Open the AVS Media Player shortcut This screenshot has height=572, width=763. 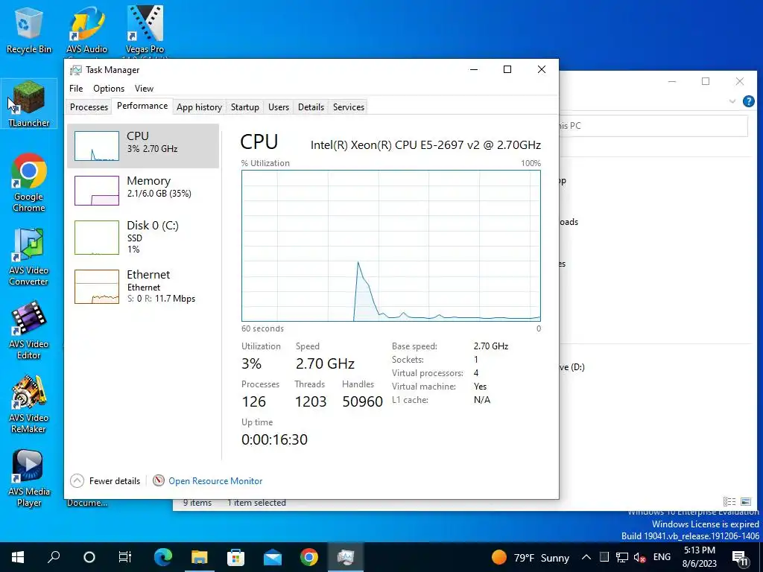coord(29,479)
